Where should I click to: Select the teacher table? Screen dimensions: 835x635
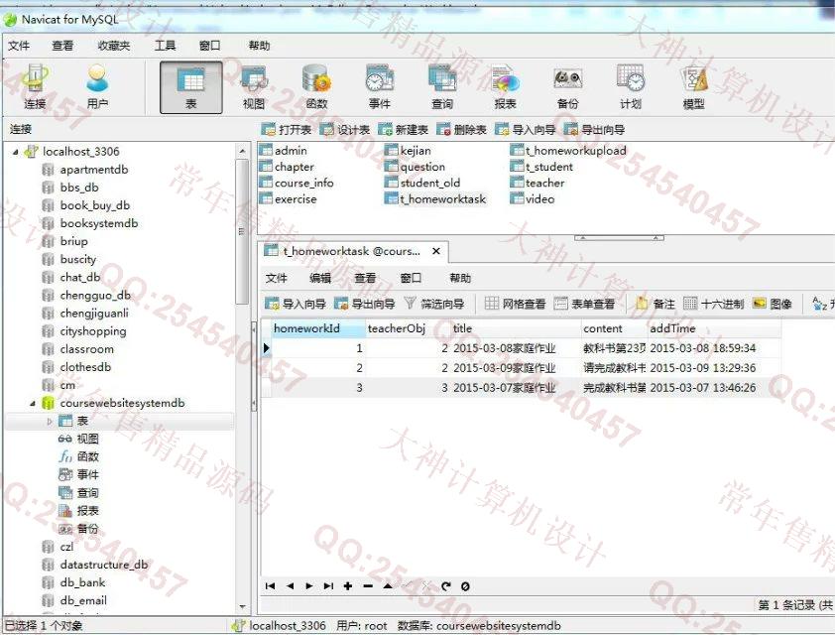537,183
